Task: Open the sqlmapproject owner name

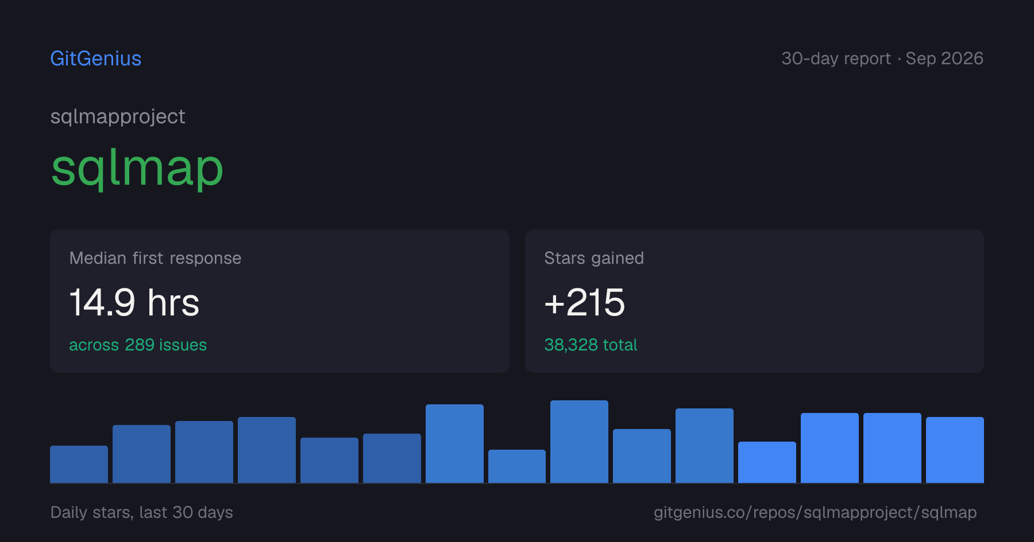Action: (x=118, y=116)
